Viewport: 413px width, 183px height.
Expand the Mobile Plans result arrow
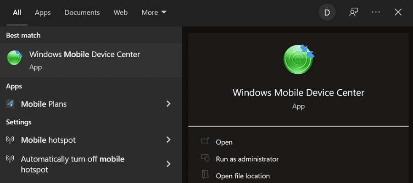pos(168,104)
